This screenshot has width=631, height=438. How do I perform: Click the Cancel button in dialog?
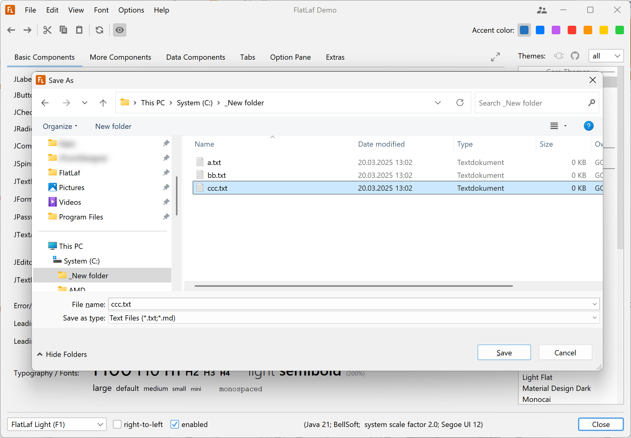tap(565, 353)
